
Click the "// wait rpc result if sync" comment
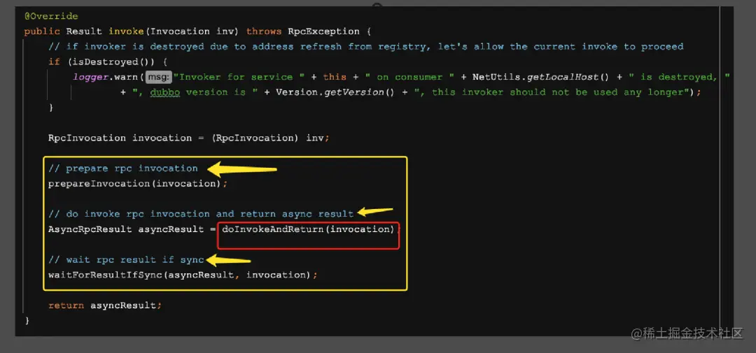pos(126,259)
